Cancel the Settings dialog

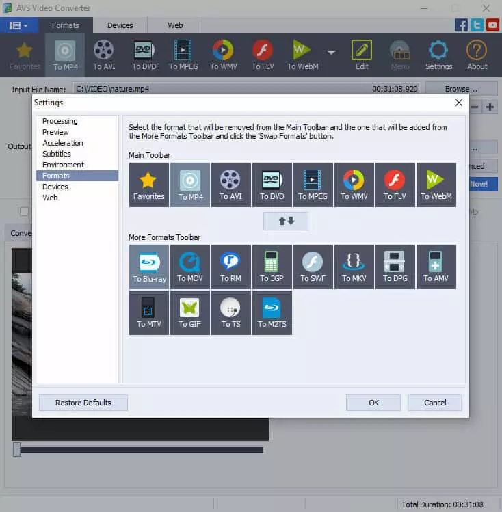[435, 403]
